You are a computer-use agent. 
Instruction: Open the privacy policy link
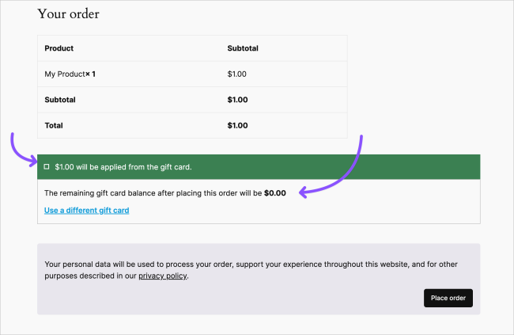click(x=163, y=276)
